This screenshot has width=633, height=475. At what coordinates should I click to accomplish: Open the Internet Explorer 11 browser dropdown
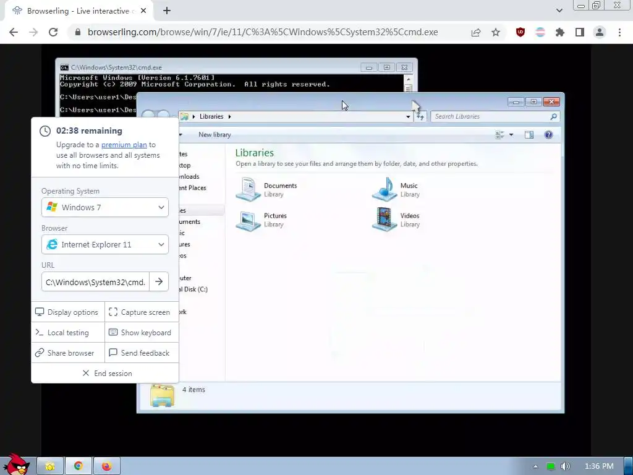[105, 244]
